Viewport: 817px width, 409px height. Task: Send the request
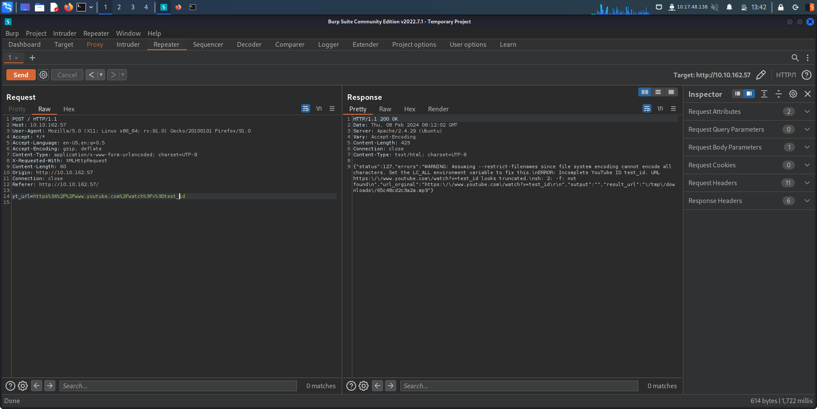21,75
